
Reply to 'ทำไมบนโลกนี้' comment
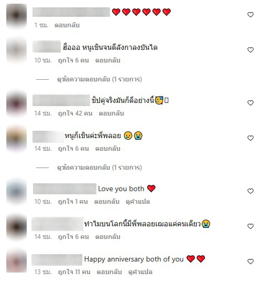[108, 237]
